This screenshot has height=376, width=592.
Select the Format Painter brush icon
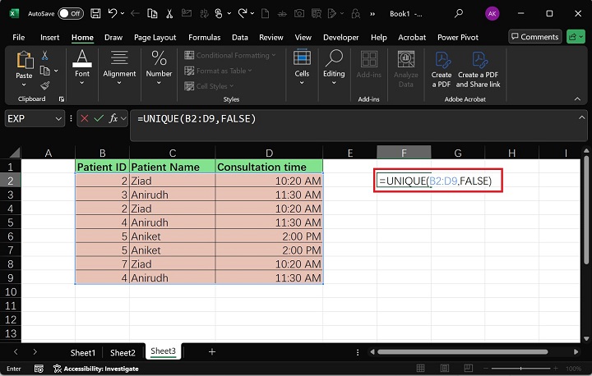(44, 85)
